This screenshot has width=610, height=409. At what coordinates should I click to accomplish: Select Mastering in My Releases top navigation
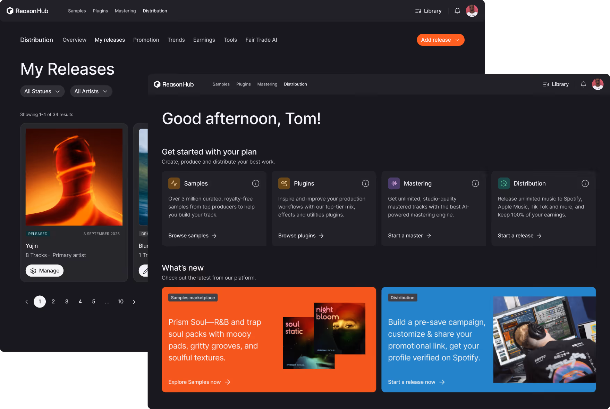tap(125, 11)
